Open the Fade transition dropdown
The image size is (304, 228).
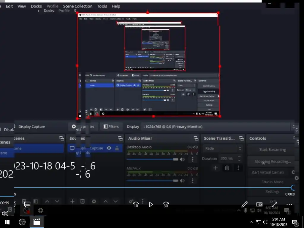coord(222,148)
